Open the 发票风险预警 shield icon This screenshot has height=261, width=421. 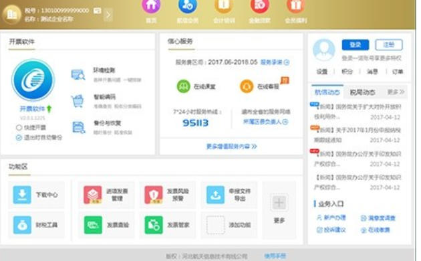coord(154,194)
